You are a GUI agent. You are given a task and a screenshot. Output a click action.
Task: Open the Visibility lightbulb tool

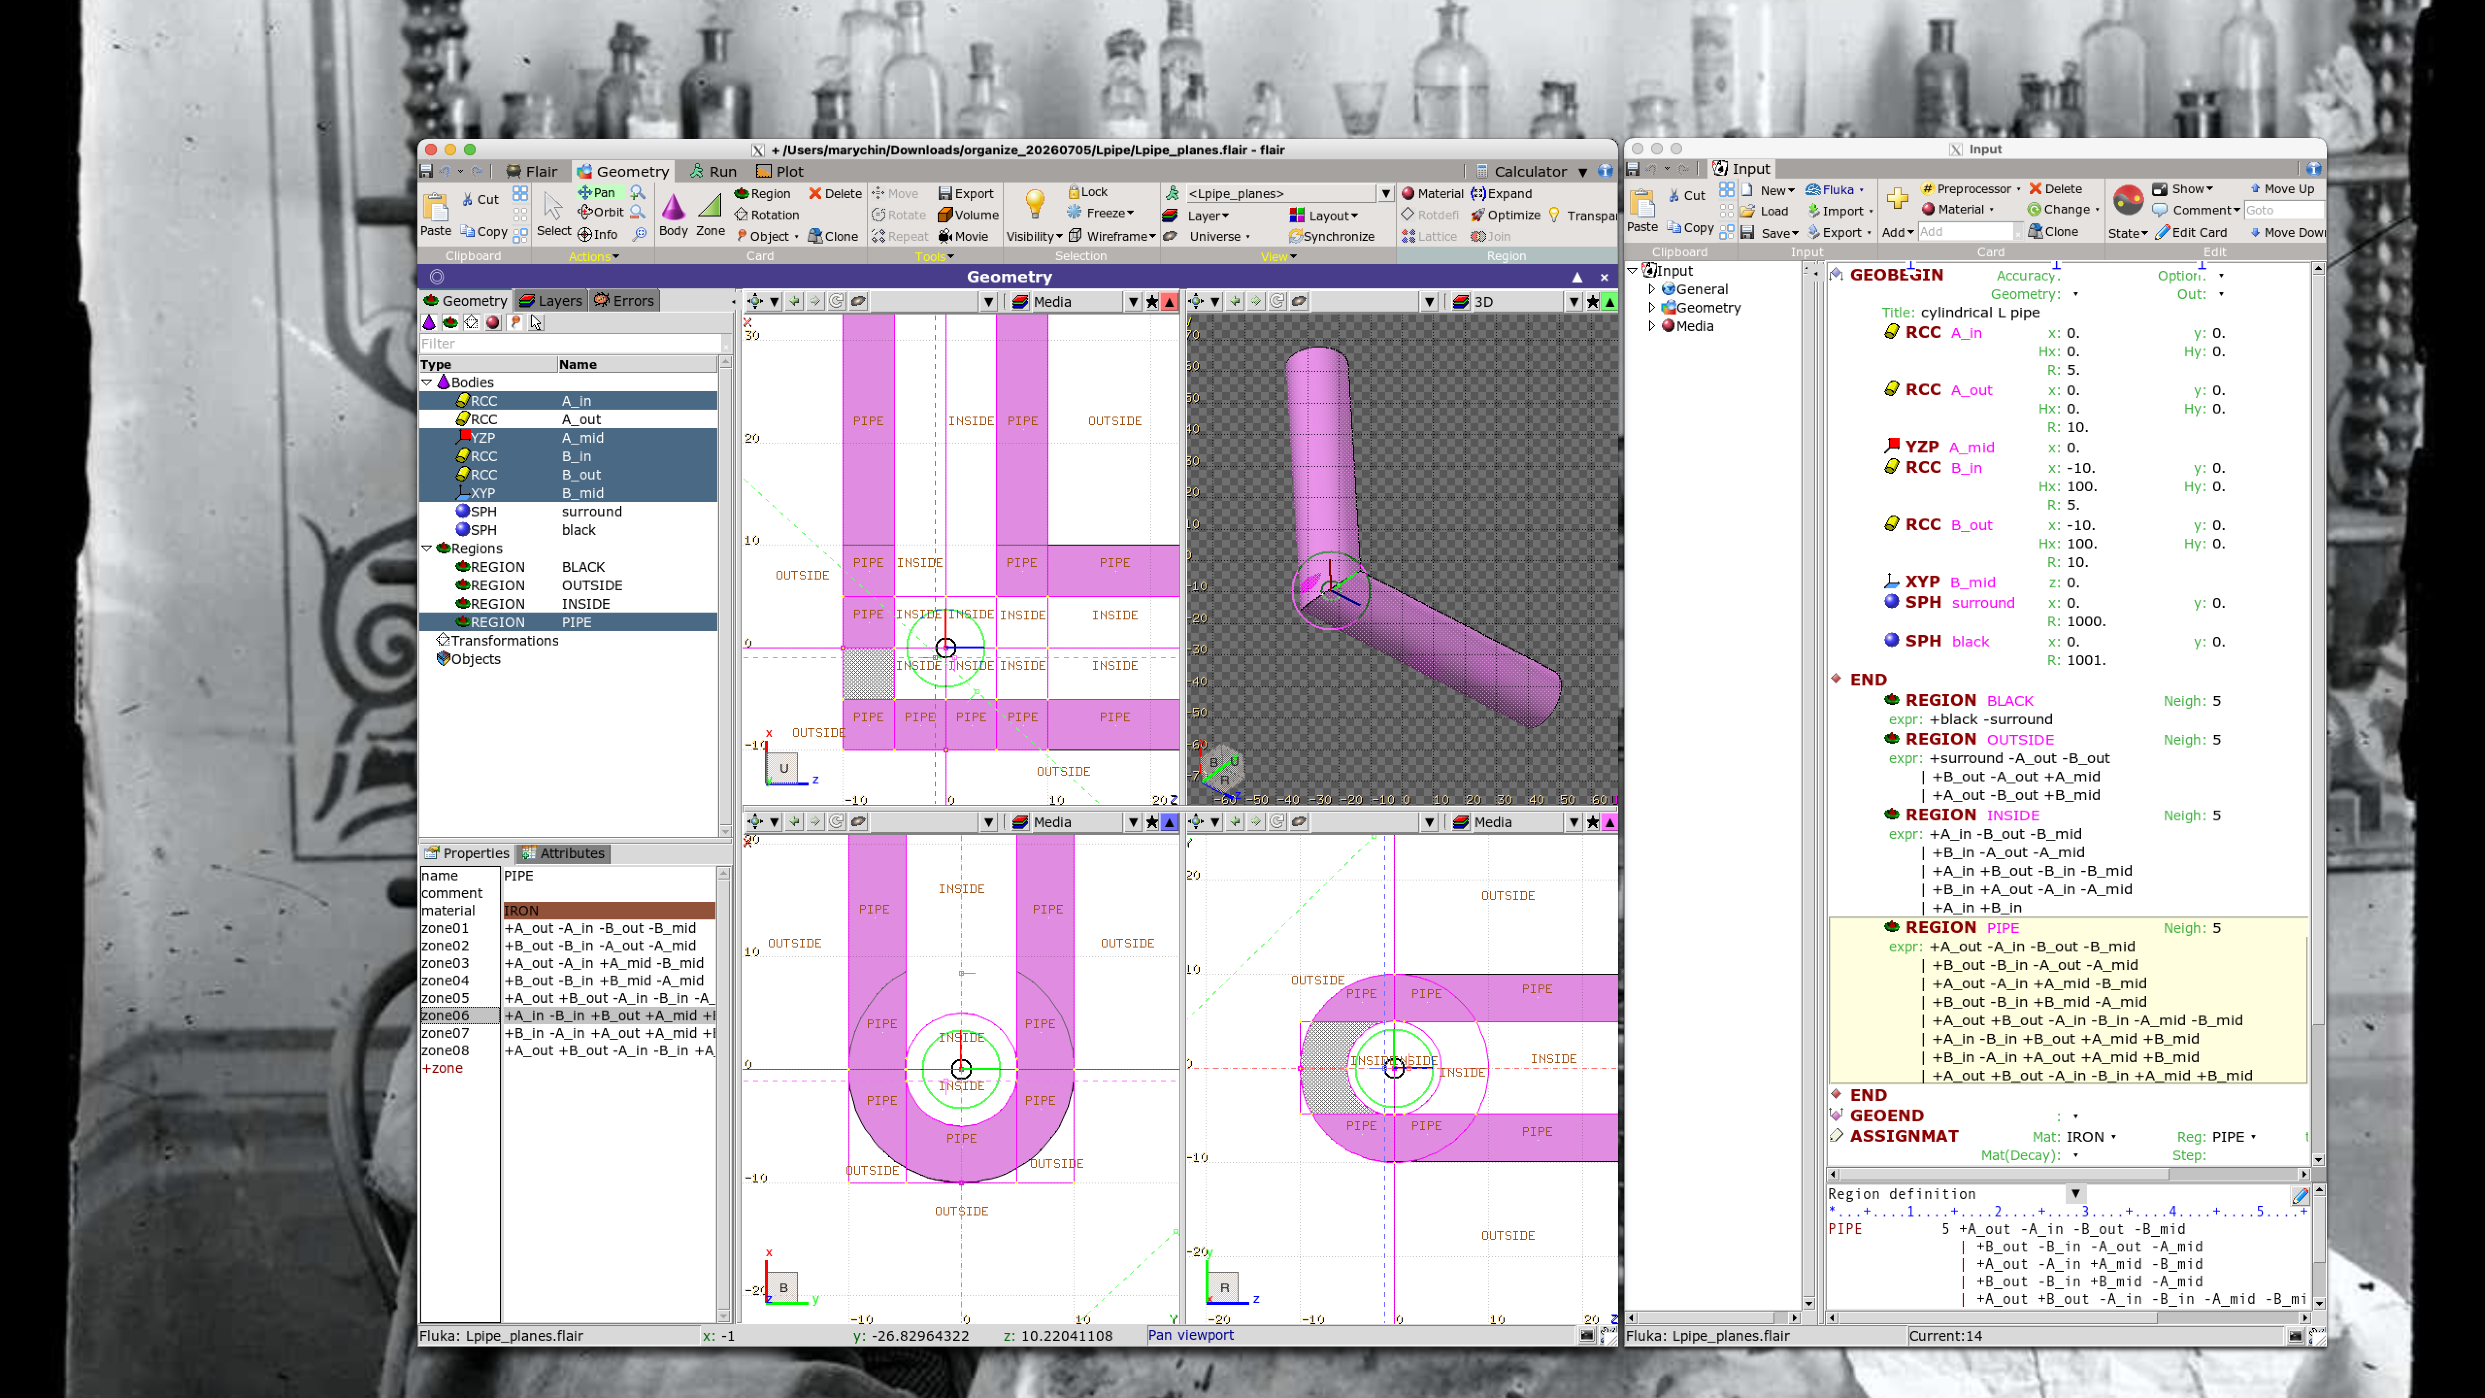click(x=1034, y=204)
